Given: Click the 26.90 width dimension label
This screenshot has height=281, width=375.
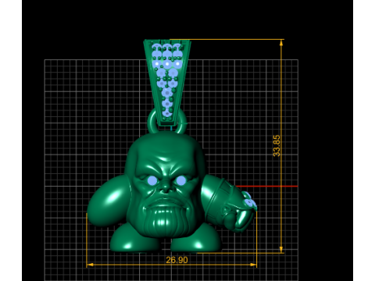Looking at the screenshot, I should pos(177,260).
